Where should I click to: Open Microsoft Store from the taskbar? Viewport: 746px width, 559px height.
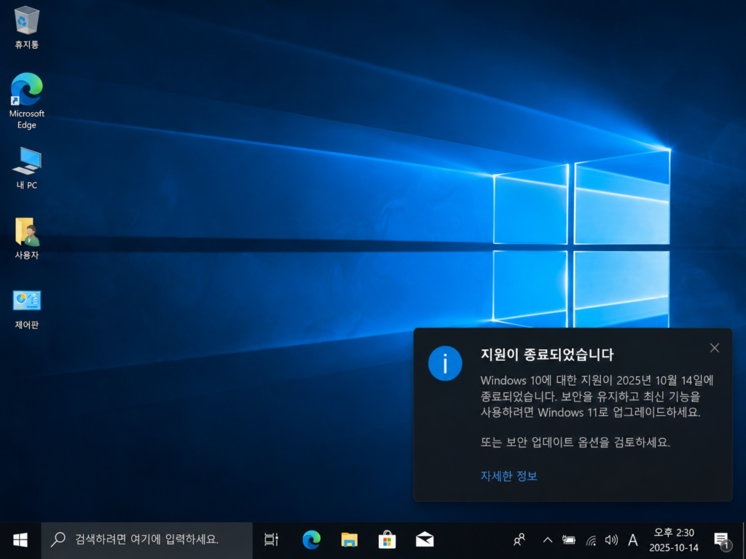(387, 540)
